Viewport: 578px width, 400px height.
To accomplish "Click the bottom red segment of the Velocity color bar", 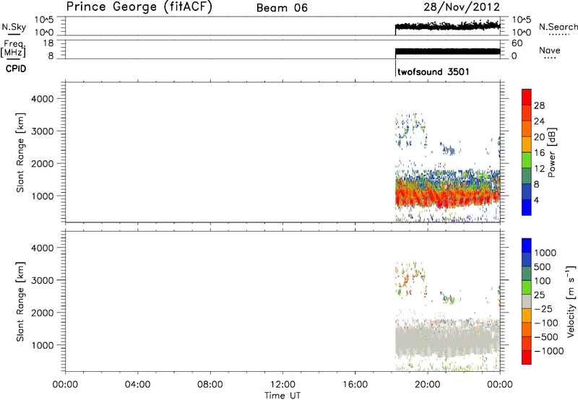I will 527,357.
